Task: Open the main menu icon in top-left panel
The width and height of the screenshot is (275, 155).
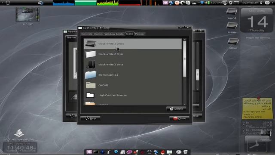Action: [8, 3]
